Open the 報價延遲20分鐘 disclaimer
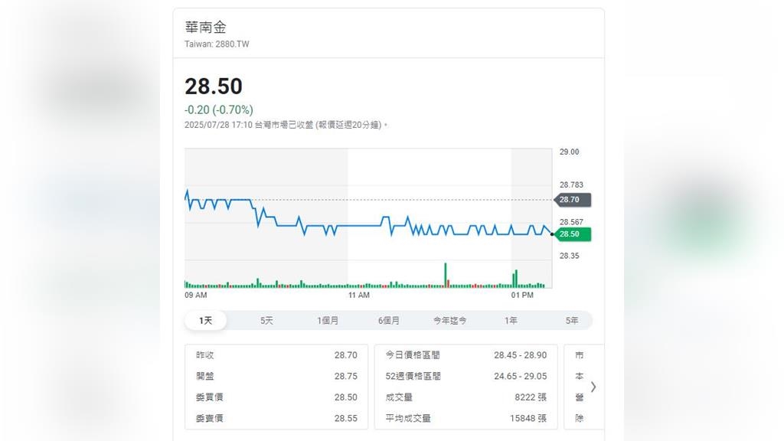 (348, 125)
